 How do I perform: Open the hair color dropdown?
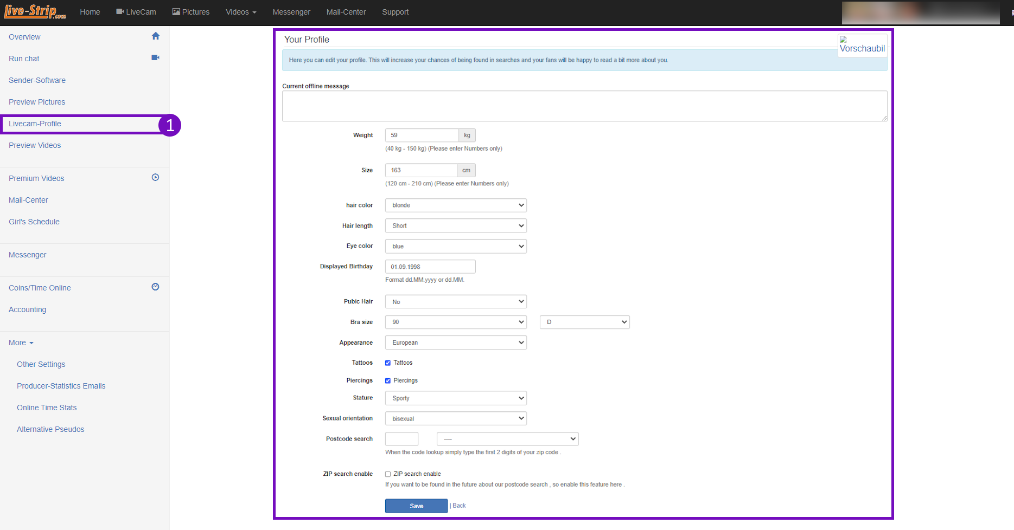coord(456,205)
